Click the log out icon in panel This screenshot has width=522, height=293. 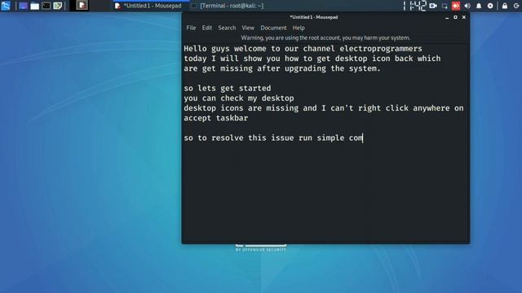pyautogui.click(x=516, y=6)
